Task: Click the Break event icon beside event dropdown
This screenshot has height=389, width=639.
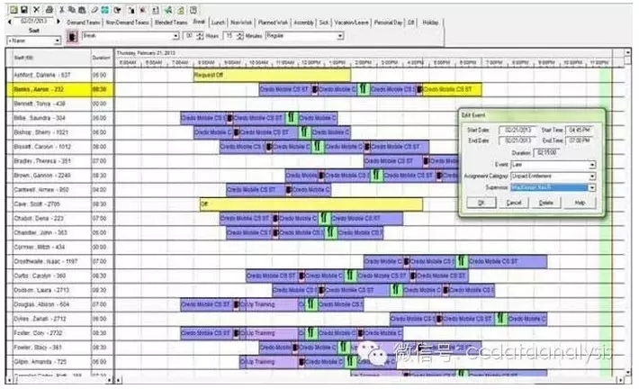Action: pos(72,36)
